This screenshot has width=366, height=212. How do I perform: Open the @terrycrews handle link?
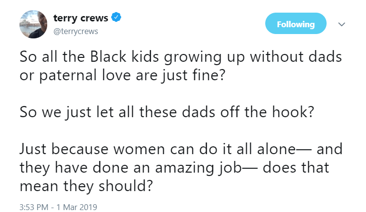click(73, 30)
